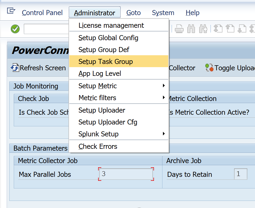Click the Find Next binoculars icon

203,29
